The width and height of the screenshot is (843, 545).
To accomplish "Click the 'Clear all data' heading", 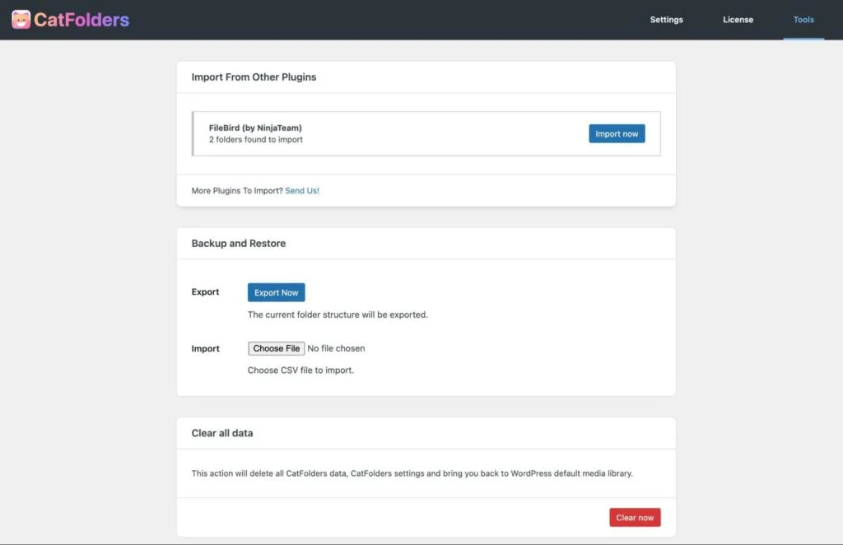I will [222, 433].
